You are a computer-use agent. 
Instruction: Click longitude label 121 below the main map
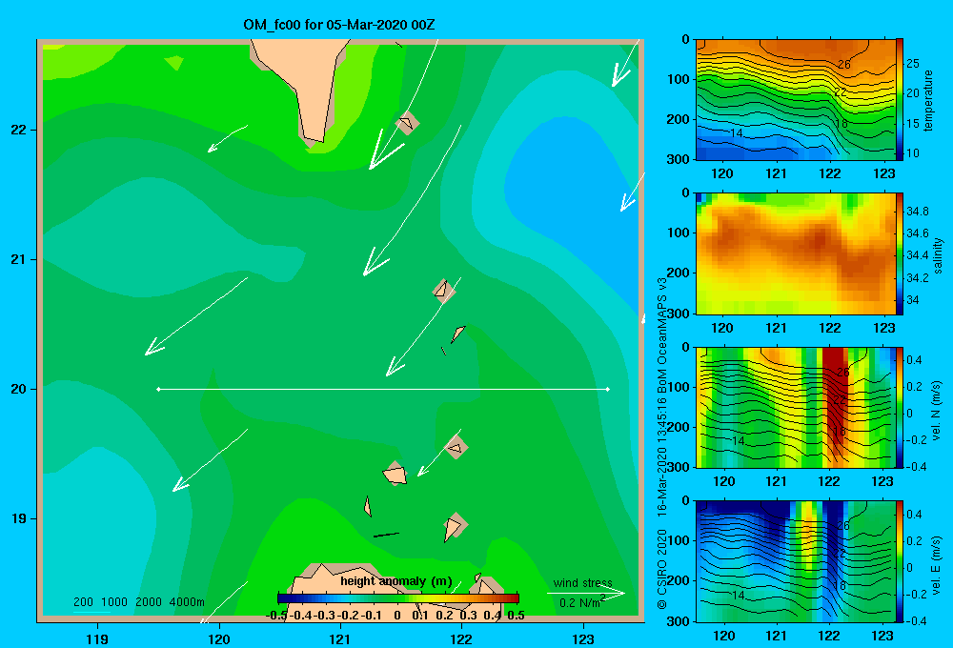pyautogui.click(x=340, y=638)
